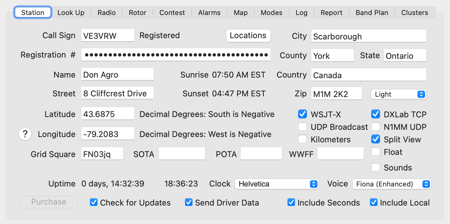Image resolution: width=450 pixels, height=224 pixels.
Task: Disable Check for Updates
Action: 94,202
